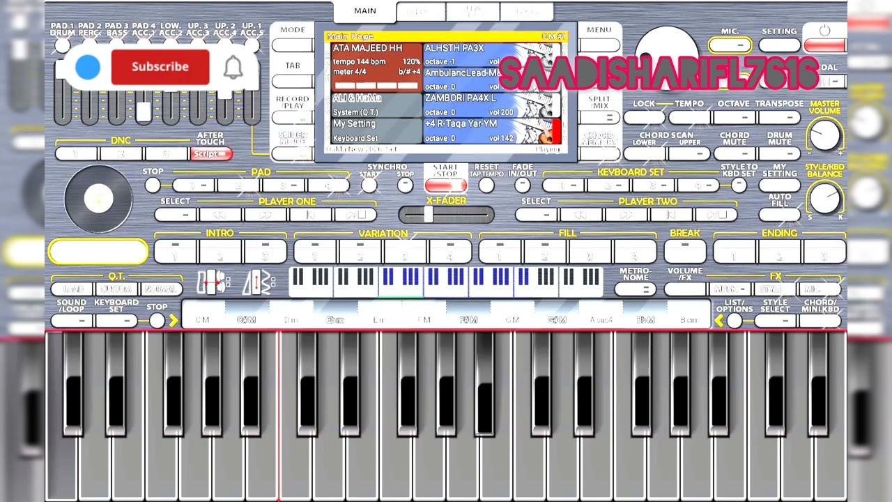Toggle the METRONOME button

(x=635, y=289)
